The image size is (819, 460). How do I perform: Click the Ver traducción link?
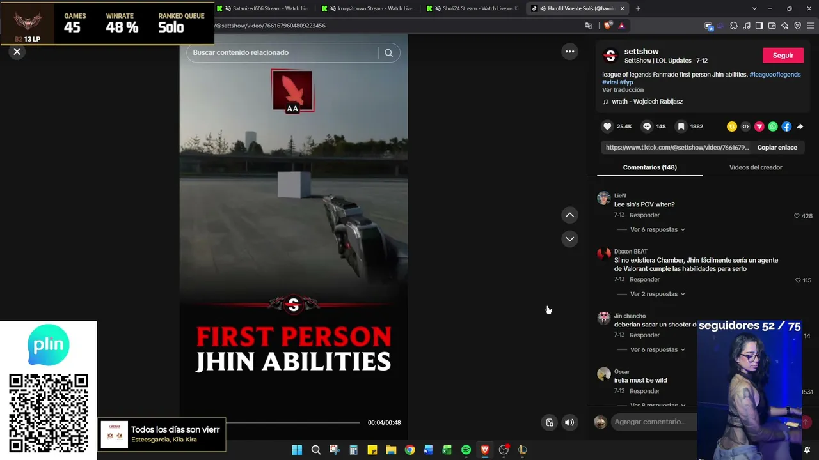pyautogui.click(x=623, y=90)
